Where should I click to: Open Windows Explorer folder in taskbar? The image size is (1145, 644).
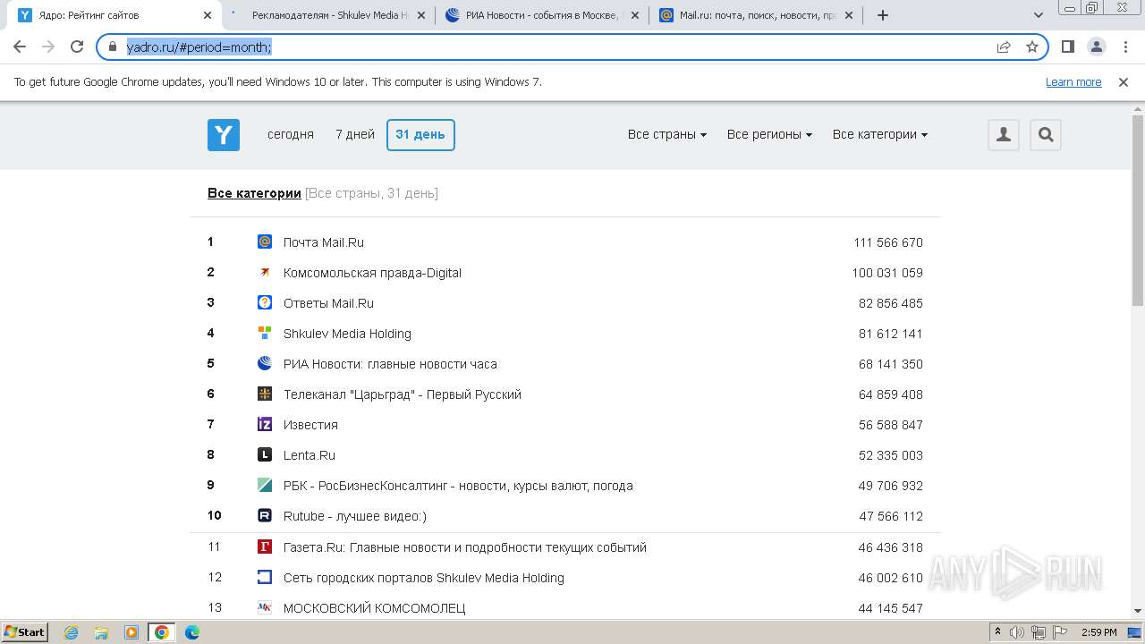point(101,632)
